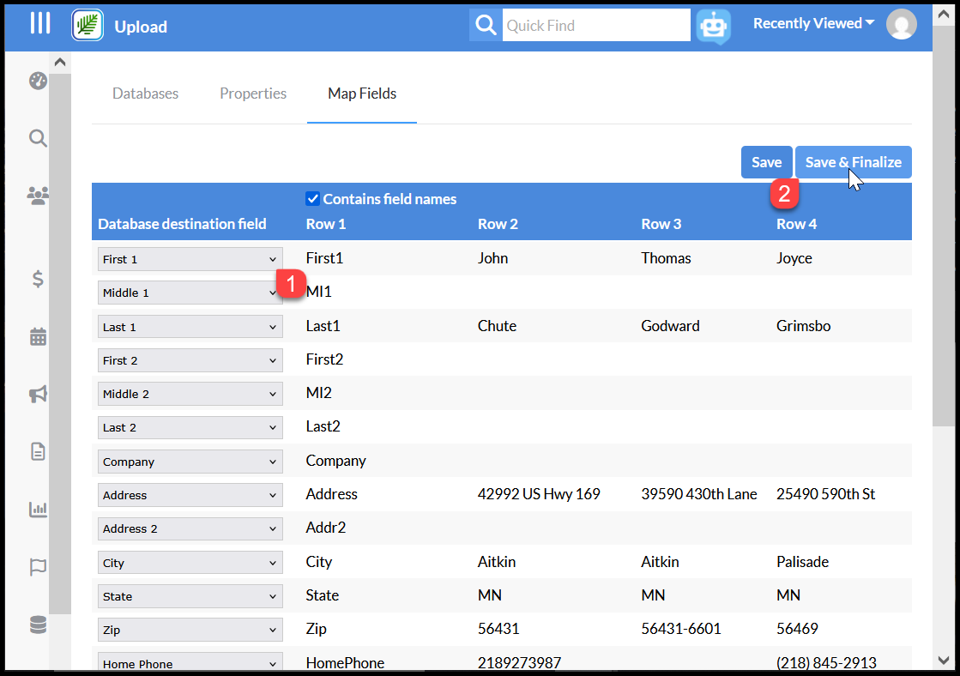Image resolution: width=960 pixels, height=676 pixels.
Task: Click the cell '39590 430th Lane'
Action: click(x=699, y=493)
